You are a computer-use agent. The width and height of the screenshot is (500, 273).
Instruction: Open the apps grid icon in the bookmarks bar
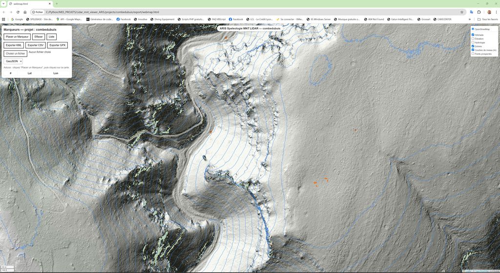[4, 19]
